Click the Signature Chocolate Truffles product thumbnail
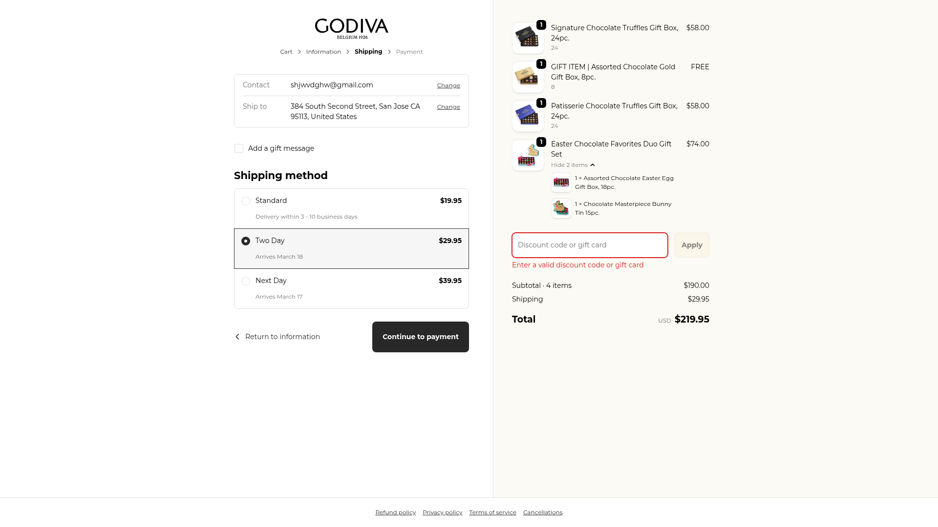The image size is (938, 527). pos(528,38)
